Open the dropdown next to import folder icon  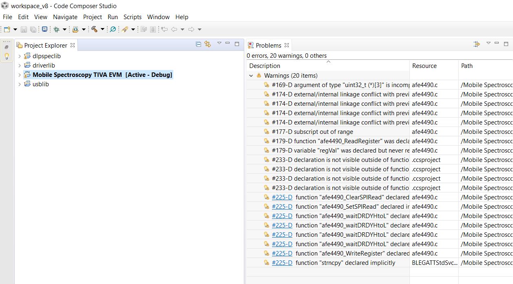pyautogui.click(x=84, y=29)
